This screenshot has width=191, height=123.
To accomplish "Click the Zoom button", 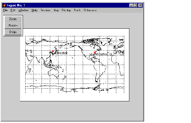I will [x=13, y=19].
